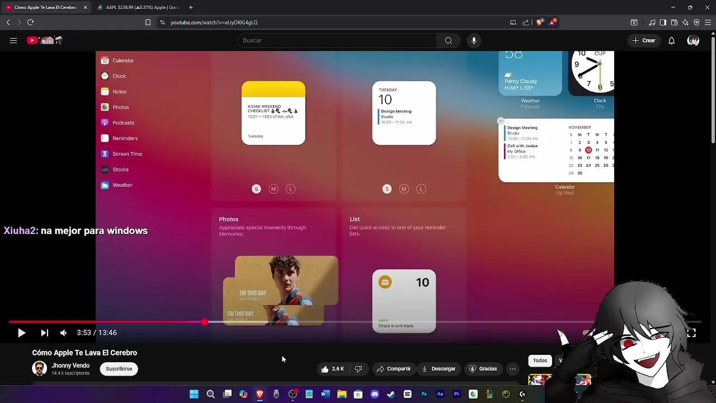Choose size M under the Notes widget

tap(274, 189)
